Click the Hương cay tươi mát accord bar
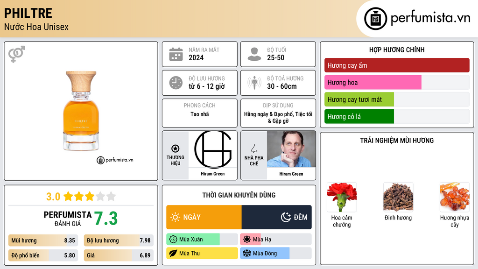The height and width of the screenshot is (269, 478). pyautogui.click(x=397, y=99)
